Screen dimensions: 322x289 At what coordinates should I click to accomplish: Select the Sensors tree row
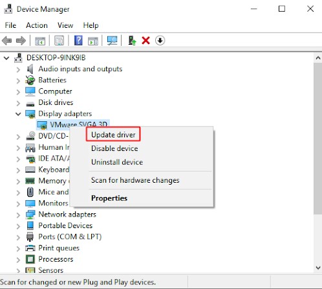50,270
